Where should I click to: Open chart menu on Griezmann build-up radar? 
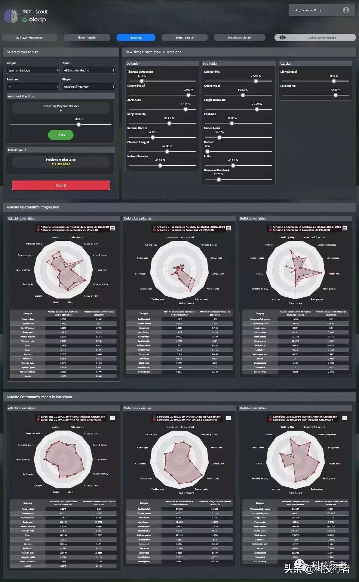345,228
